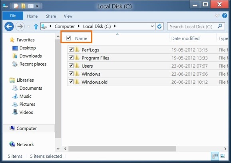Switch to Large icons view in status bar

point(223,156)
